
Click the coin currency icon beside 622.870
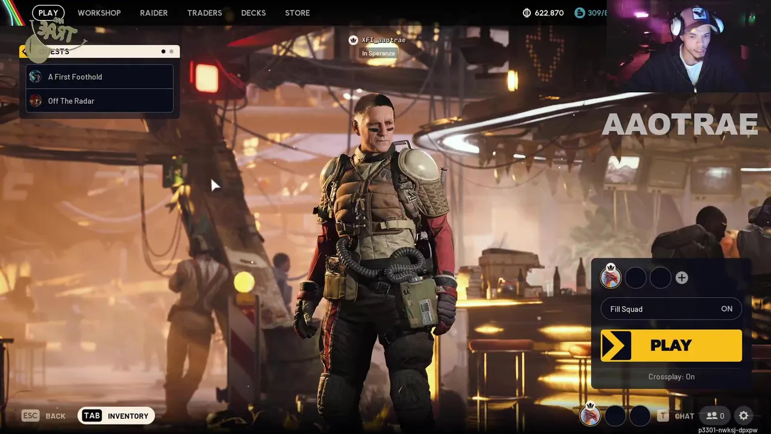pos(526,13)
